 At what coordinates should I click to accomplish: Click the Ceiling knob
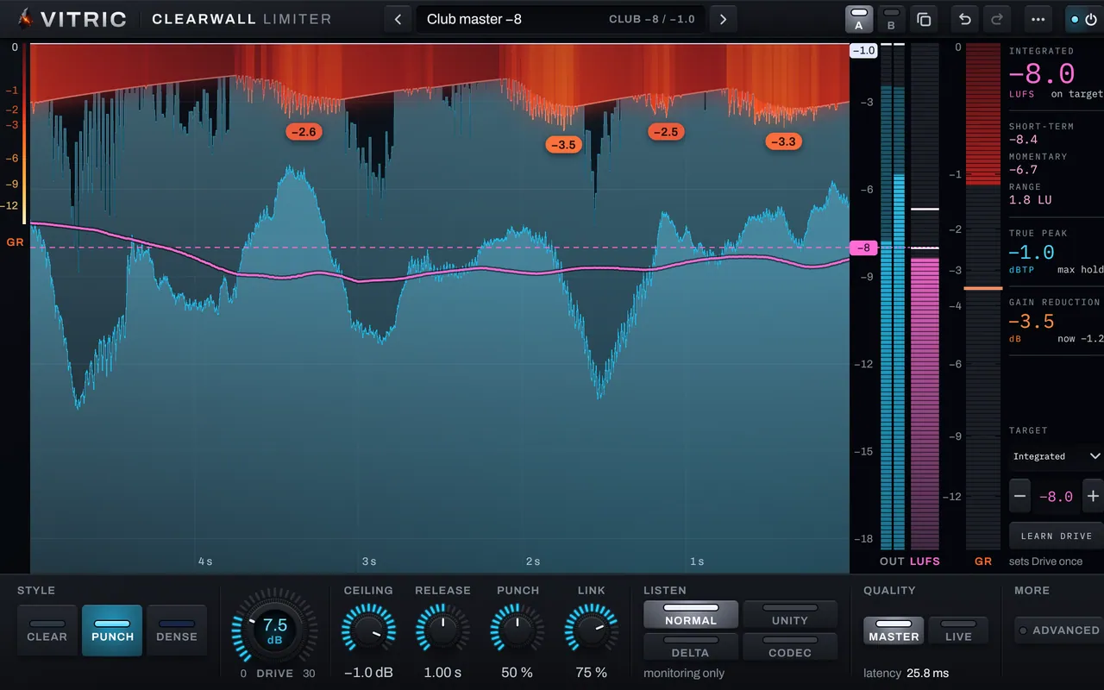pos(368,630)
